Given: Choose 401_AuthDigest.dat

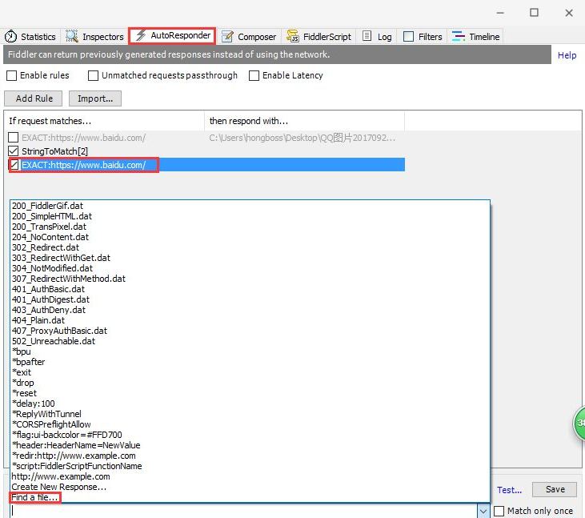Looking at the screenshot, I should (249, 299).
